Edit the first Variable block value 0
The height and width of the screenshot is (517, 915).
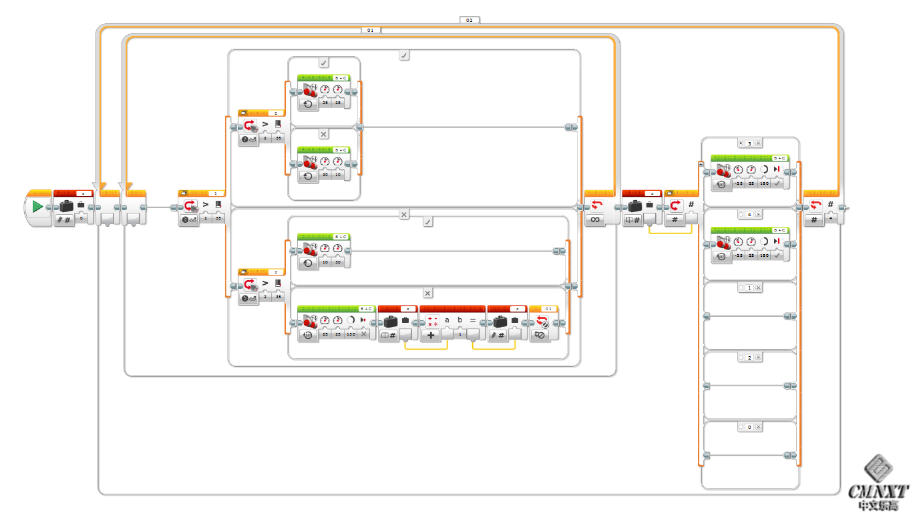[x=81, y=218]
